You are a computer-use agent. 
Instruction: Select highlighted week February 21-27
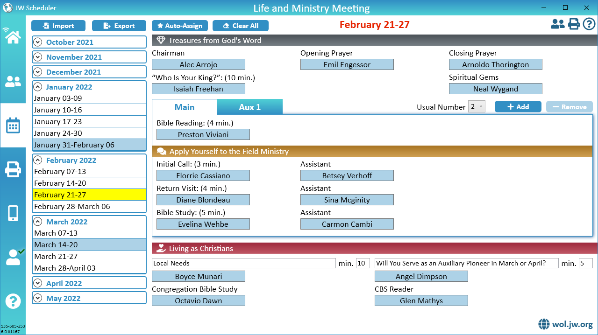pos(89,195)
